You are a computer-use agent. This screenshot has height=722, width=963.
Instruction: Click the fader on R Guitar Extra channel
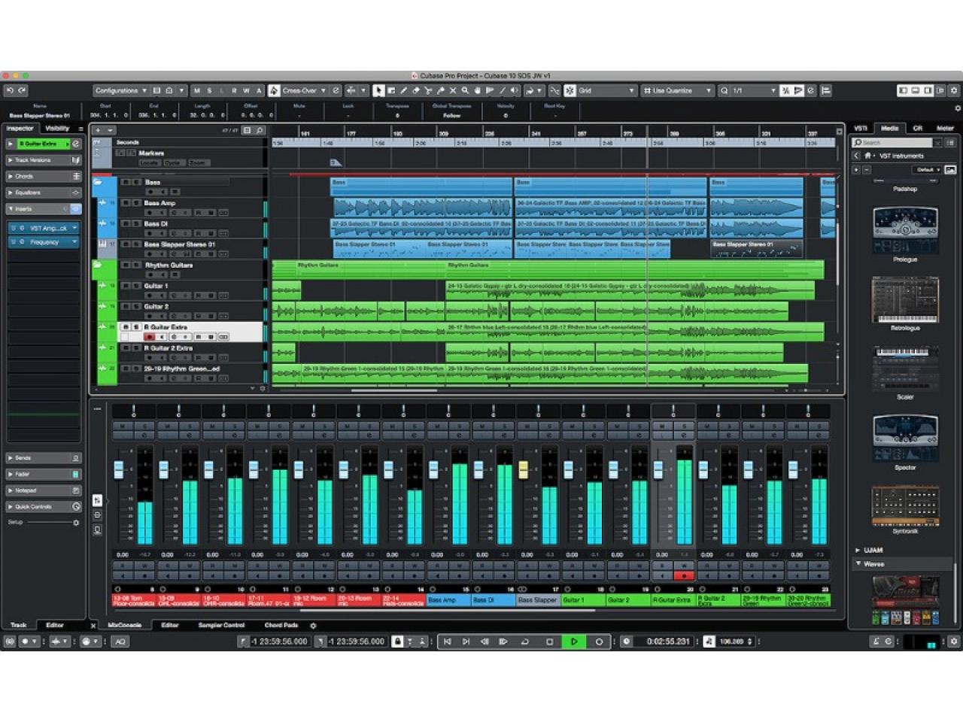click(x=658, y=470)
